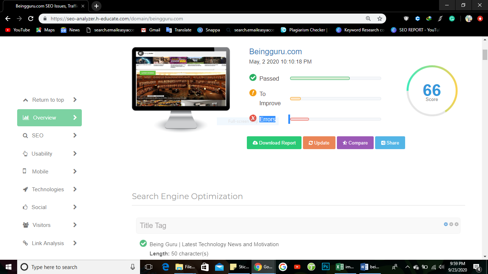Expand the Technologies section chevron
This screenshot has width=488, height=274.
coord(75,189)
